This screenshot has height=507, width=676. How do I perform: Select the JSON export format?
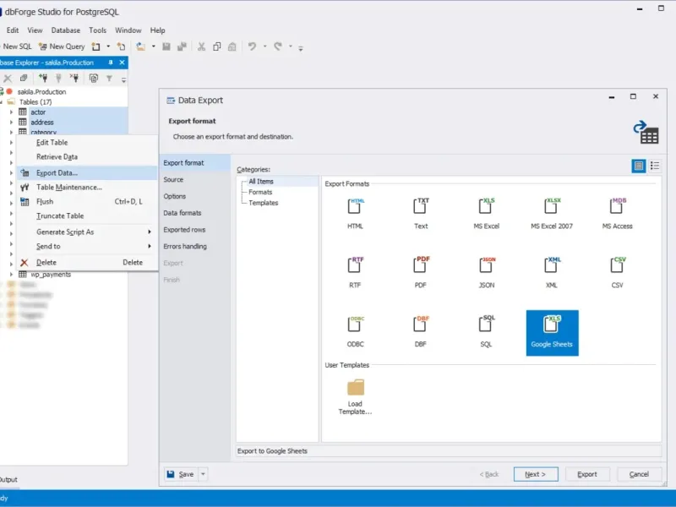(x=487, y=272)
